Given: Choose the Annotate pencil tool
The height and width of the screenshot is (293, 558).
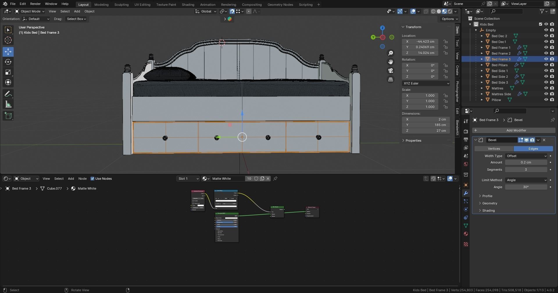Looking at the screenshot, I should pyautogui.click(x=8, y=94).
